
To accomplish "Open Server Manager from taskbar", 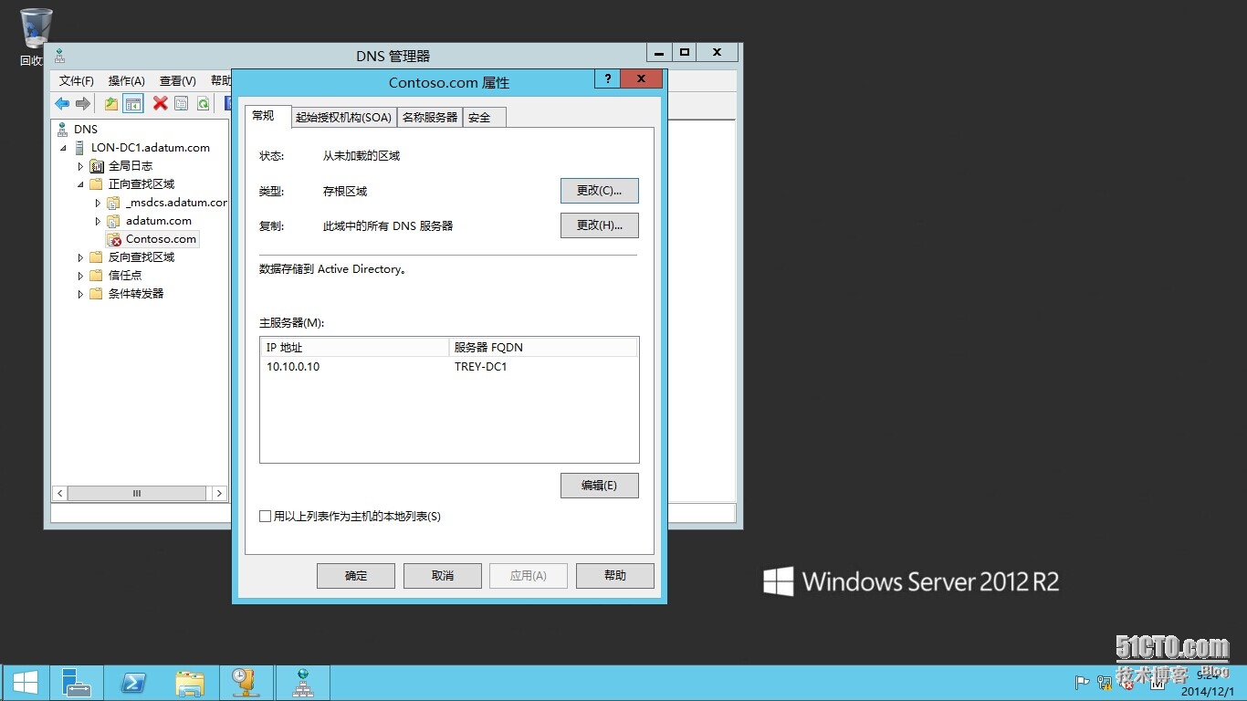I will click(x=76, y=683).
